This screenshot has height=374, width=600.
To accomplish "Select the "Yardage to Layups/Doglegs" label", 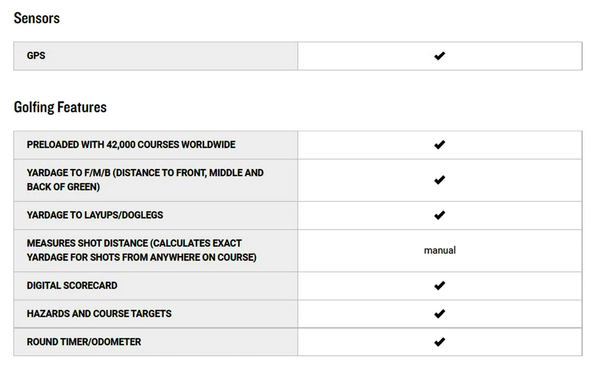I will point(95,215).
